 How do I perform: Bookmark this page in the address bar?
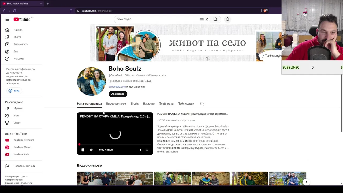tap(71, 11)
